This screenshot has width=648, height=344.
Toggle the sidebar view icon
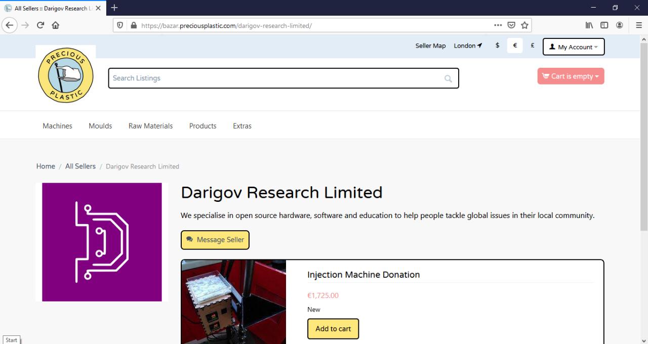604,25
